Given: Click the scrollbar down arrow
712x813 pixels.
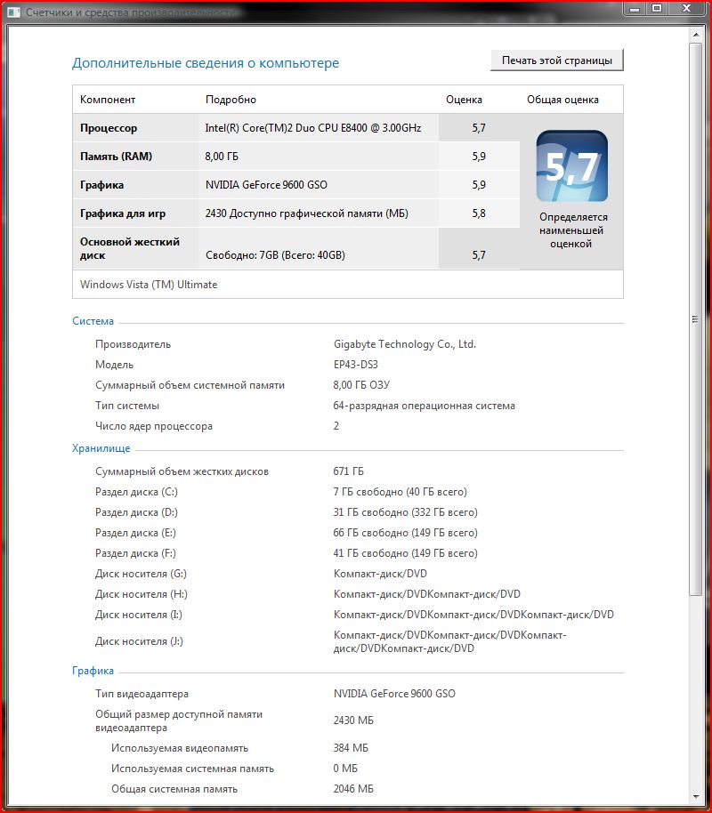Looking at the screenshot, I should click(696, 794).
